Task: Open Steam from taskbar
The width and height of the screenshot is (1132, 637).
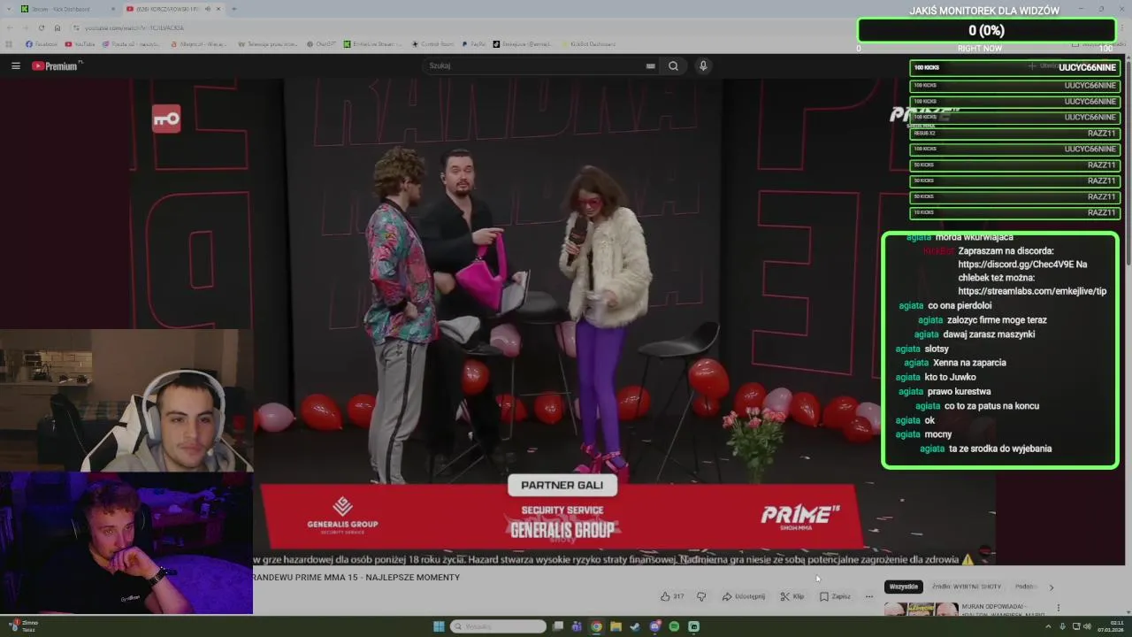Action: pos(635,626)
